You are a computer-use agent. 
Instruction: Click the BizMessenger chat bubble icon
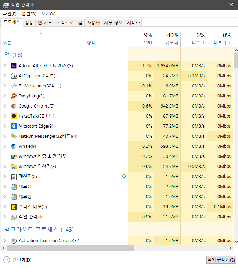pyautogui.click(x=14, y=86)
